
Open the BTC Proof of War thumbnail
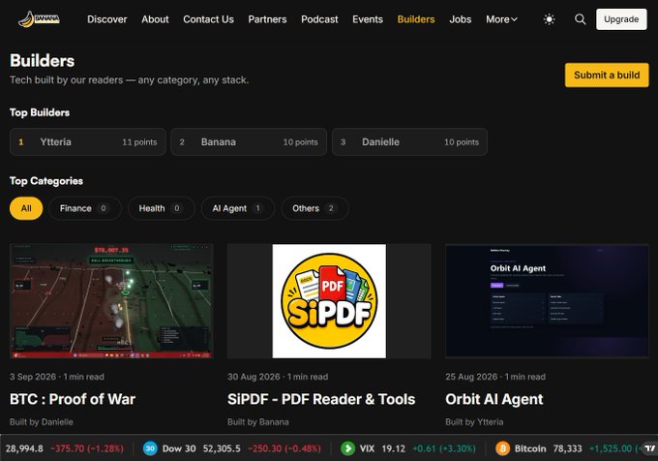111,301
